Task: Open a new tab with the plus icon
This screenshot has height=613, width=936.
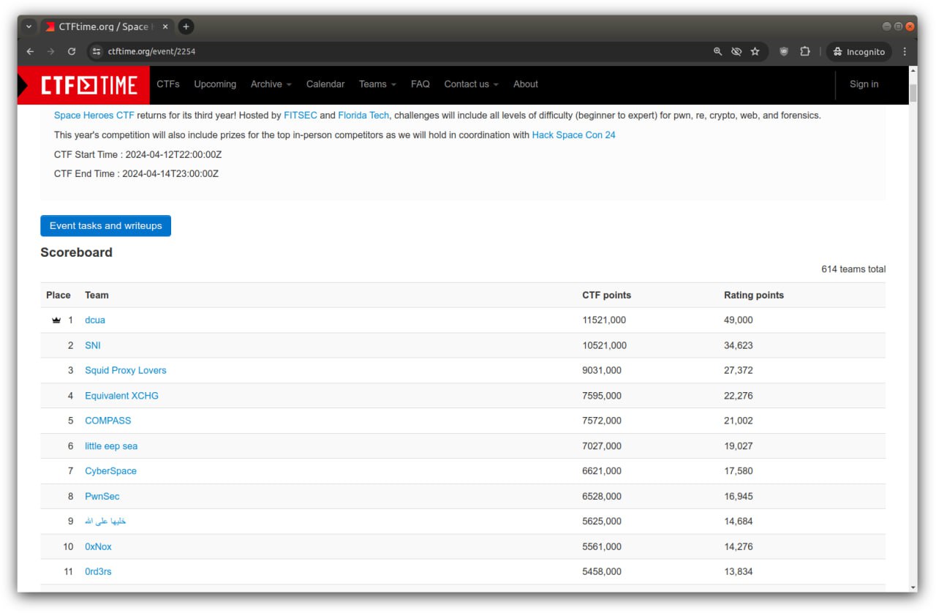Action: [186, 26]
